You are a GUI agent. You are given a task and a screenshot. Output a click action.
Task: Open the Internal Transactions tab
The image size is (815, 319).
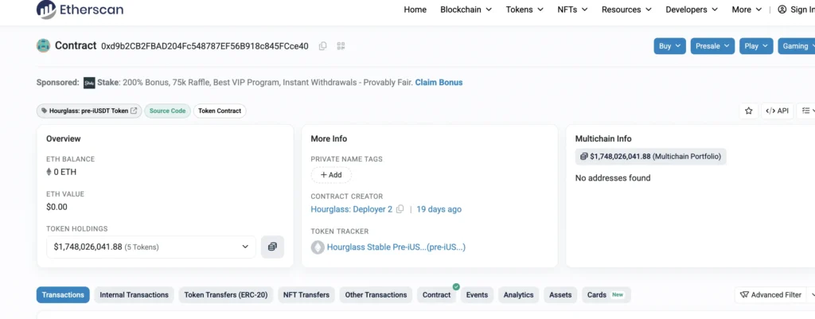coord(134,294)
